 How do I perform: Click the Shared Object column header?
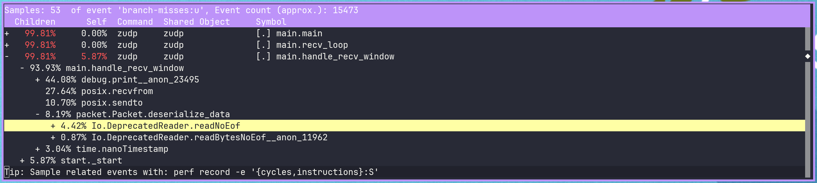tap(196, 22)
